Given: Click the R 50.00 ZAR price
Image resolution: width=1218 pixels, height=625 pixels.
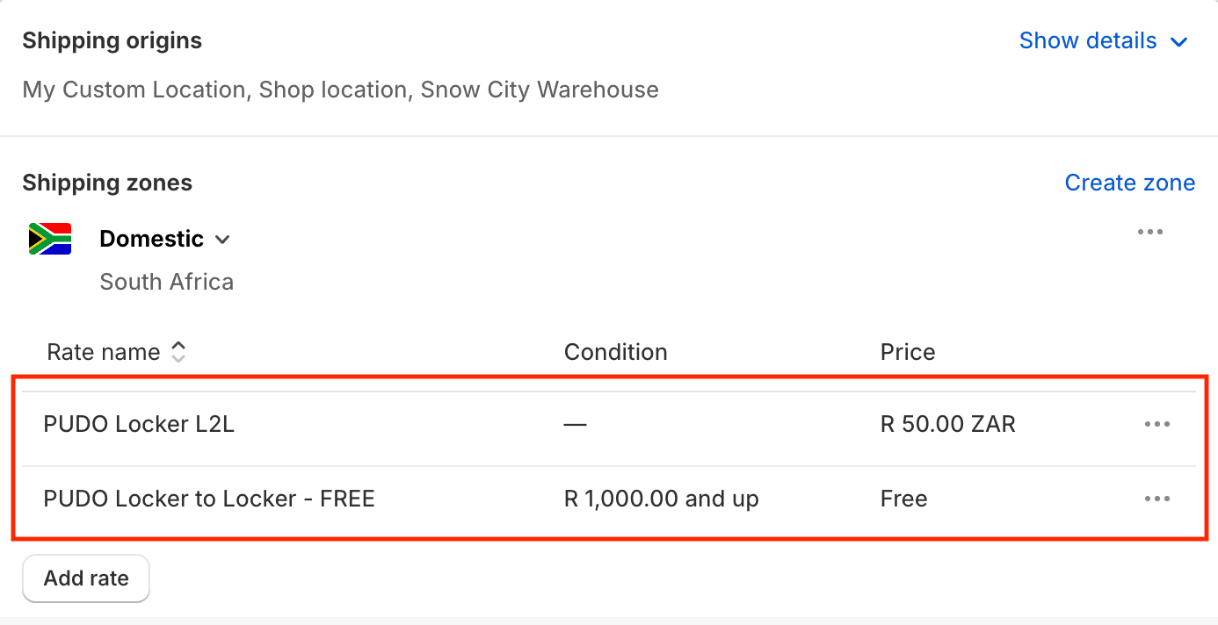Looking at the screenshot, I should (948, 425).
